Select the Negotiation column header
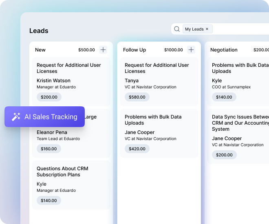This screenshot has height=224, width=269. click(x=224, y=50)
